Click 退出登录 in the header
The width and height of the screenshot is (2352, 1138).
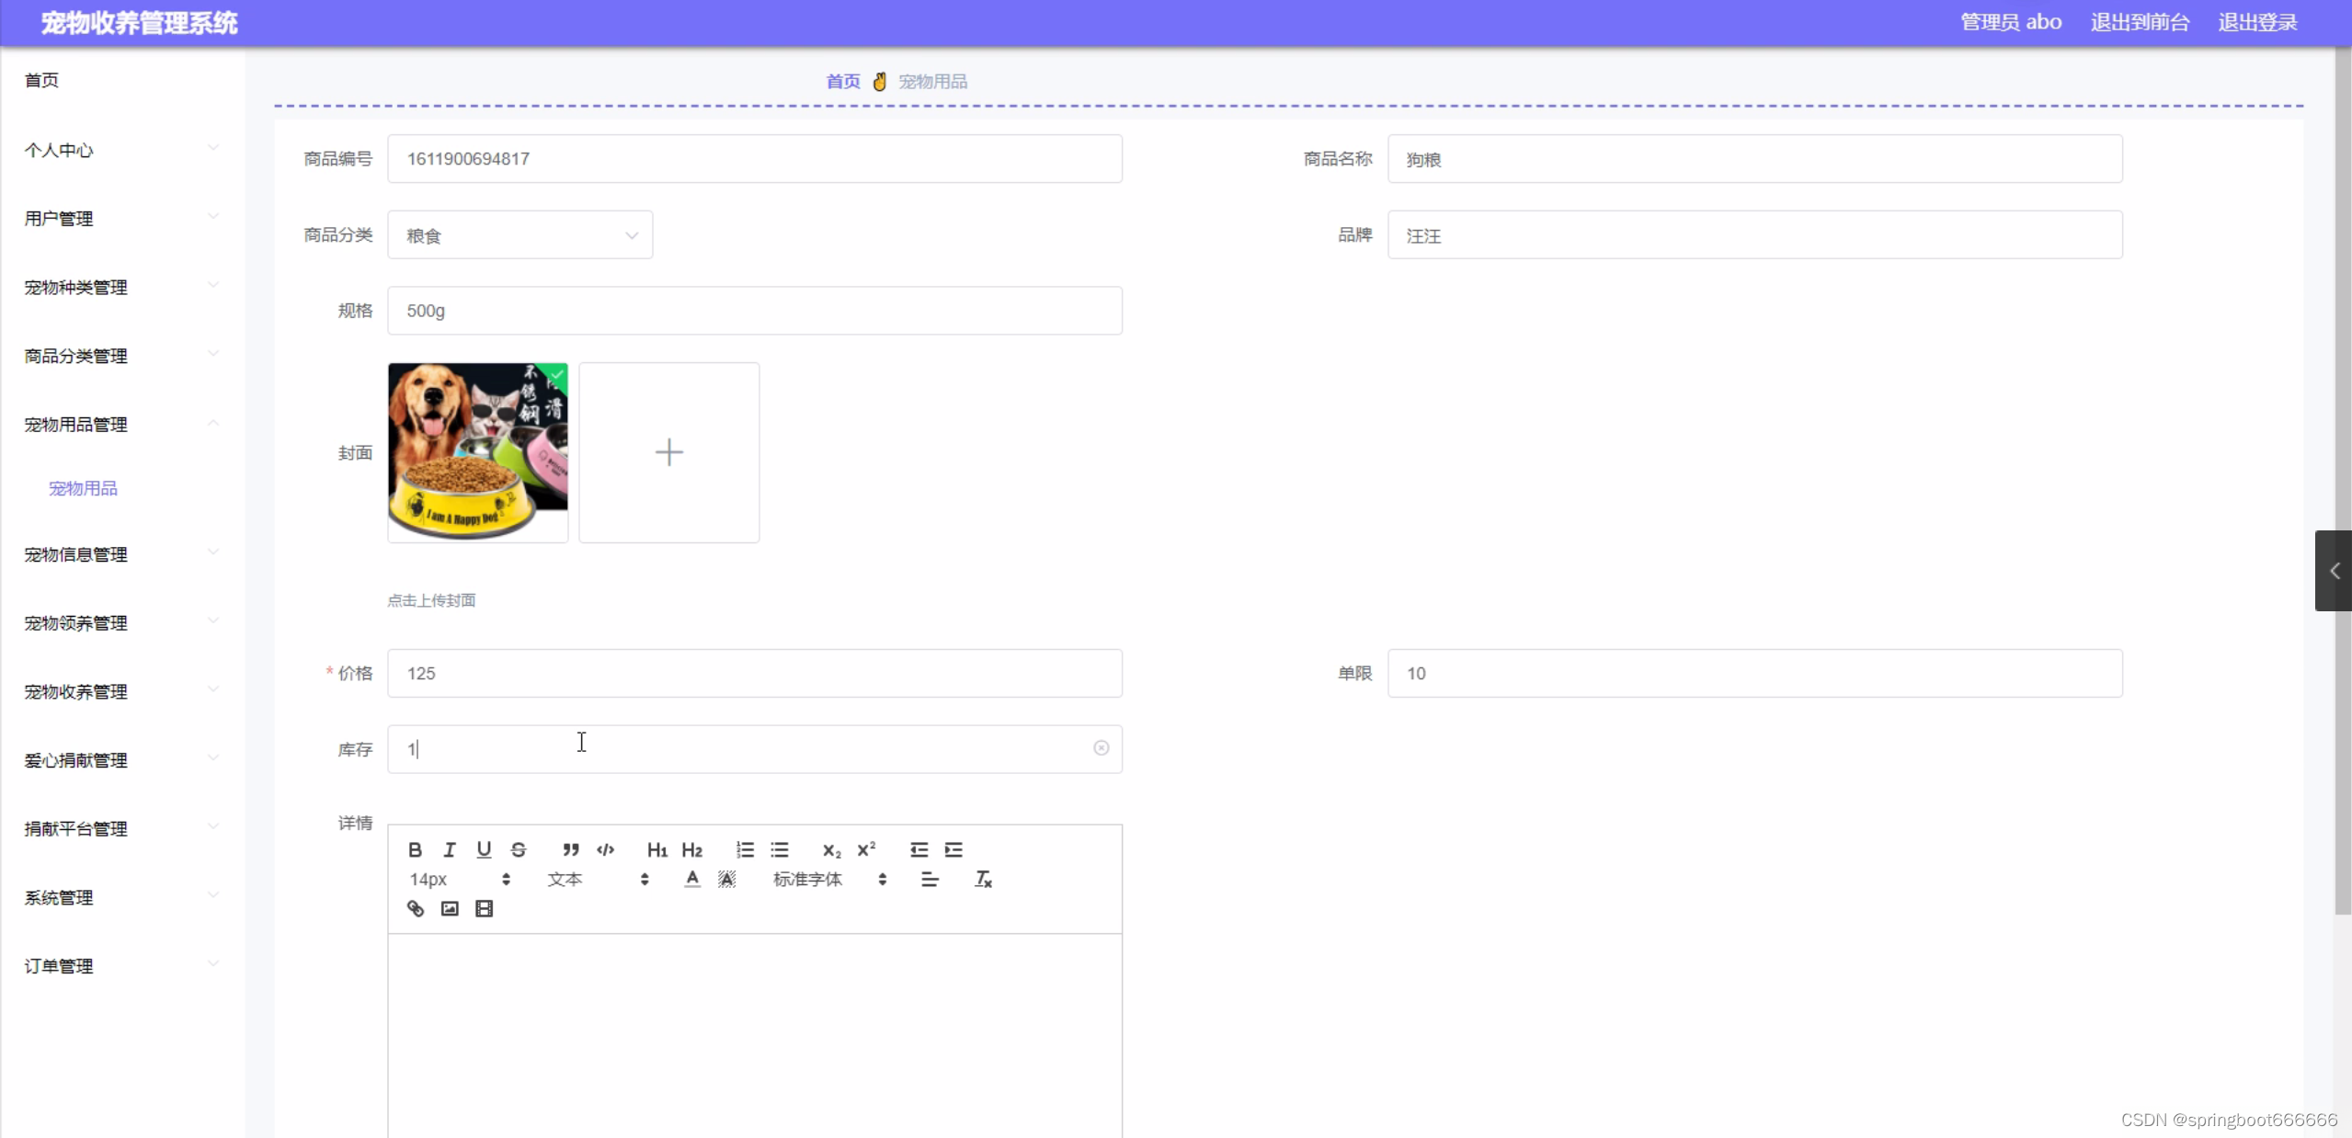[2256, 22]
